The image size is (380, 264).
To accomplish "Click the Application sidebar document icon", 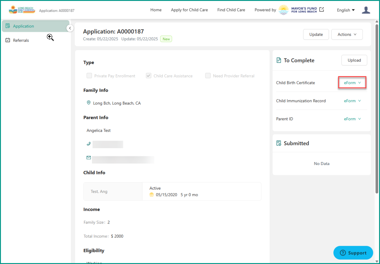I will pos(8,26).
